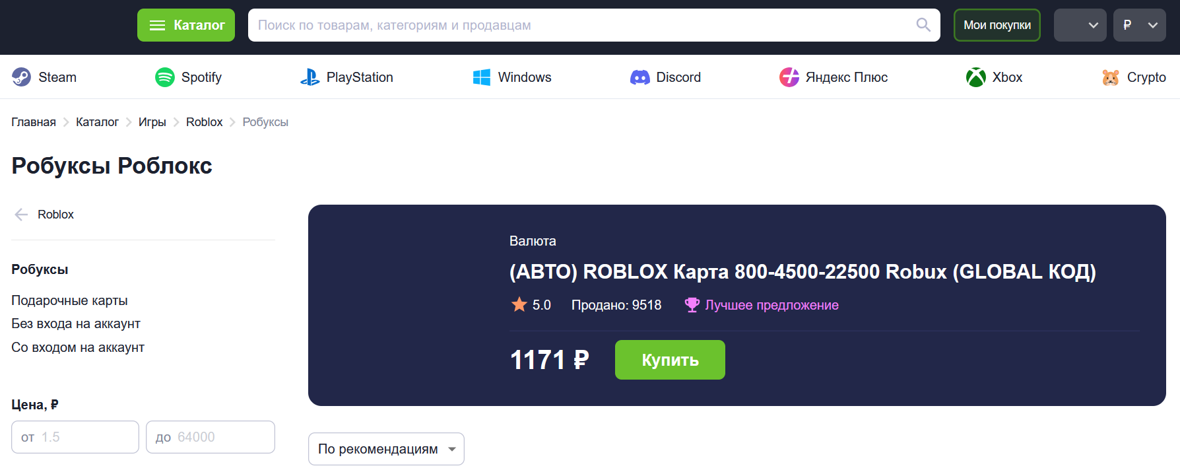
Task: Click the Spotify logo icon
Action: 165,77
